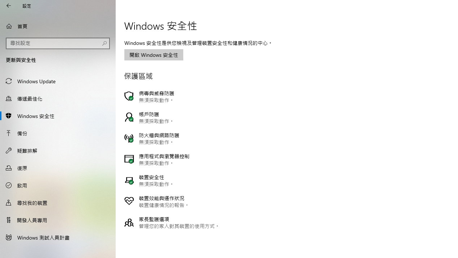Click the search magnifier icon

(104, 43)
